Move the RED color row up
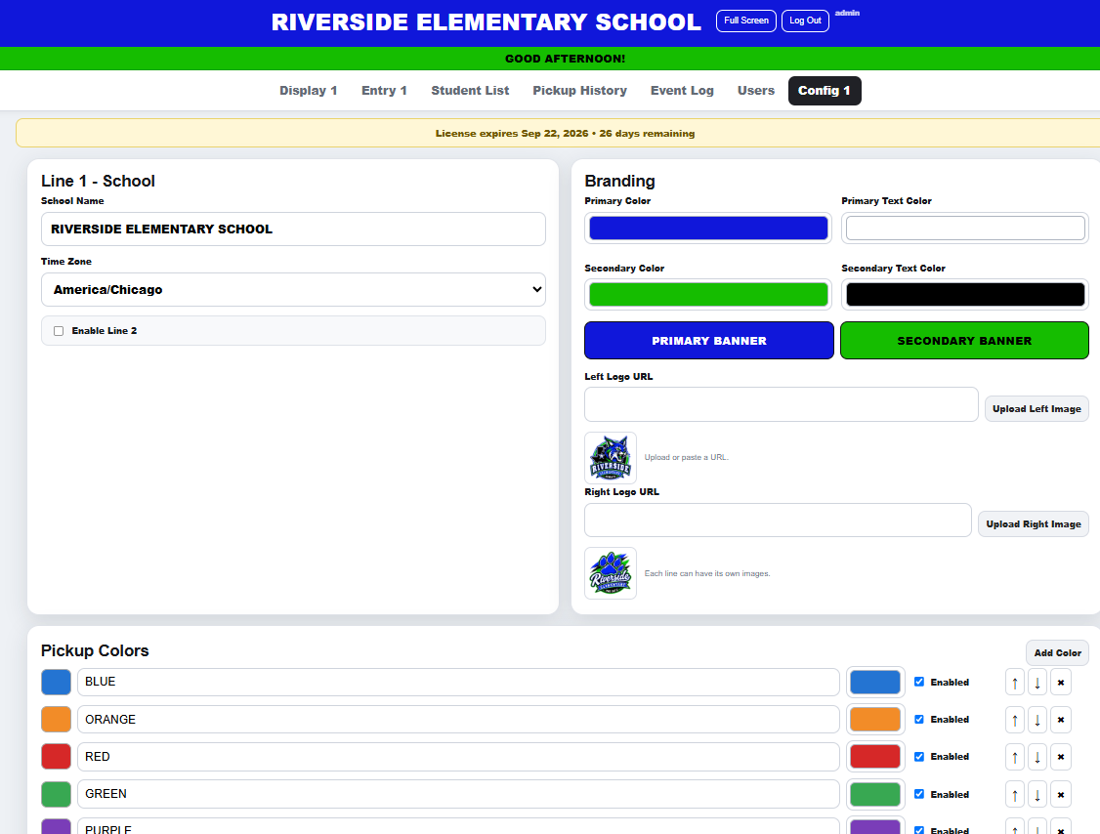The height and width of the screenshot is (834, 1100). (x=1014, y=756)
